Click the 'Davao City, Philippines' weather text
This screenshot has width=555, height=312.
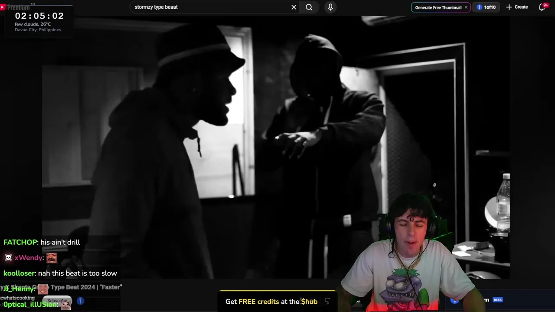[x=38, y=30]
